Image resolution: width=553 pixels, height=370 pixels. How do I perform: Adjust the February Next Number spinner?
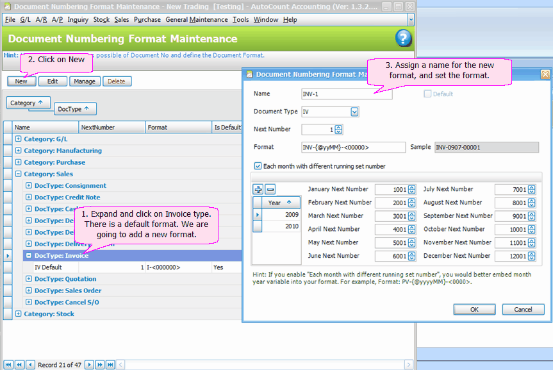411,203
